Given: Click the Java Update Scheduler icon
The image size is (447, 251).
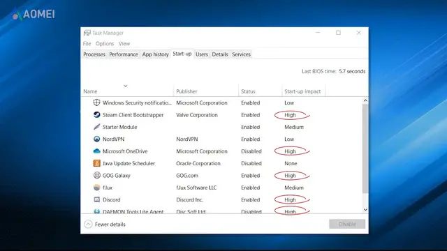Looking at the screenshot, I should [96, 163].
